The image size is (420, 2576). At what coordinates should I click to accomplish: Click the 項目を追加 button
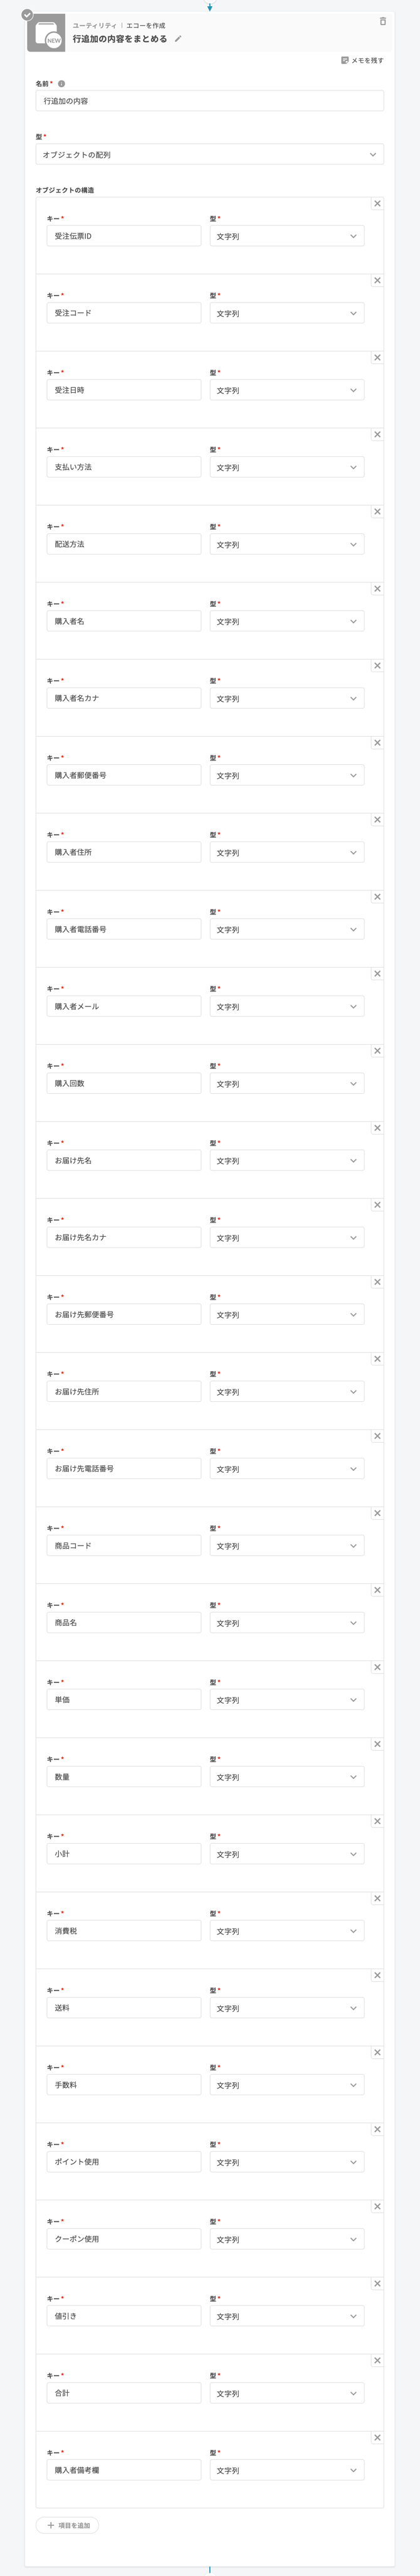point(68,2525)
